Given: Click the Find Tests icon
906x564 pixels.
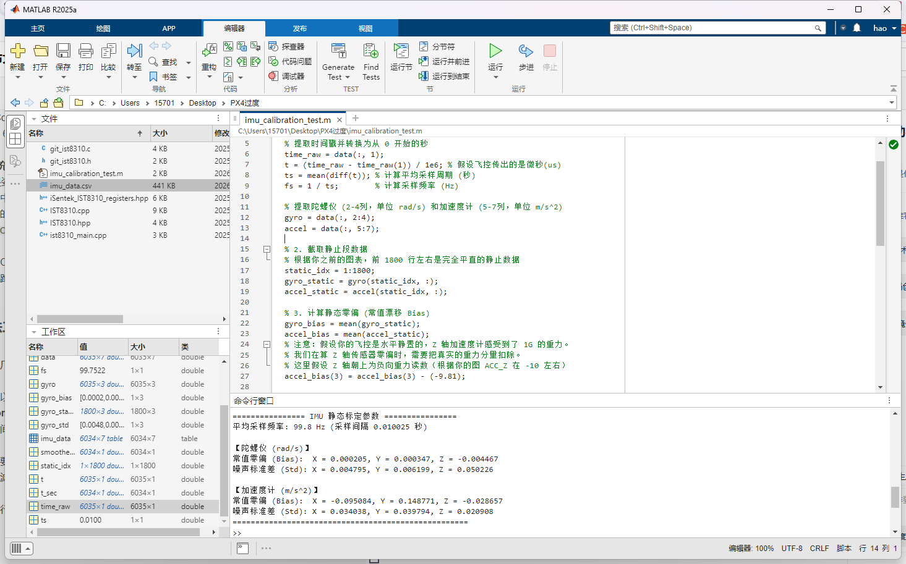Looking at the screenshot, I should (x=371, y=51).
